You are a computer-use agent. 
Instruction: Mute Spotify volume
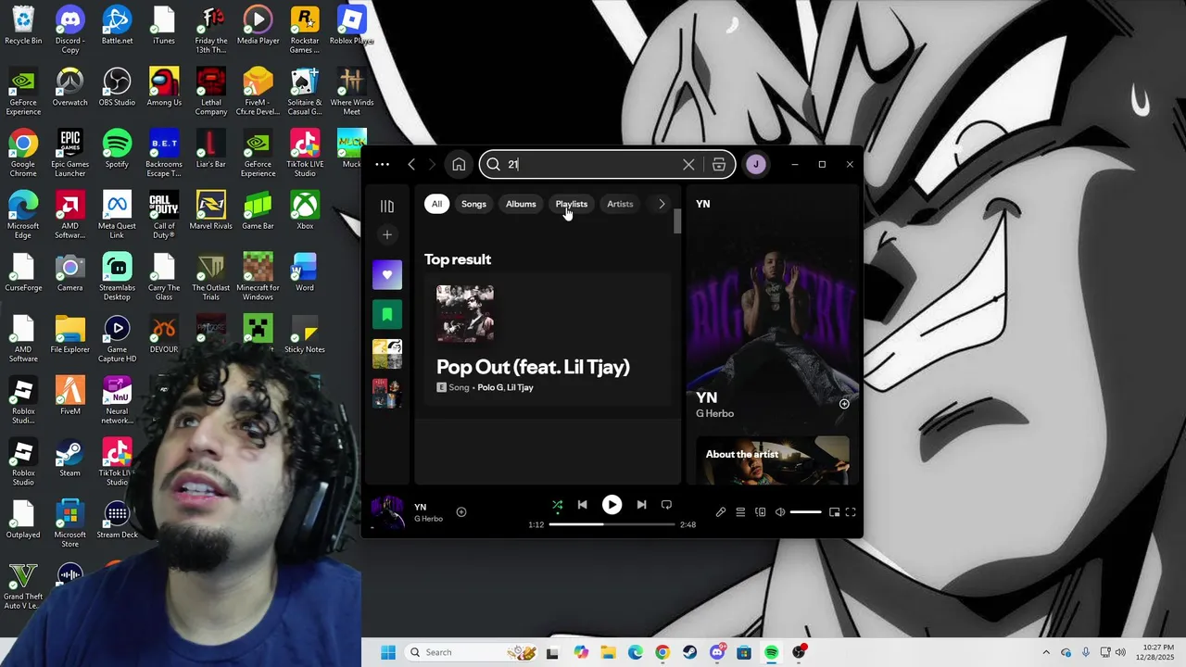pyautogui.click(x=780, y=512)
